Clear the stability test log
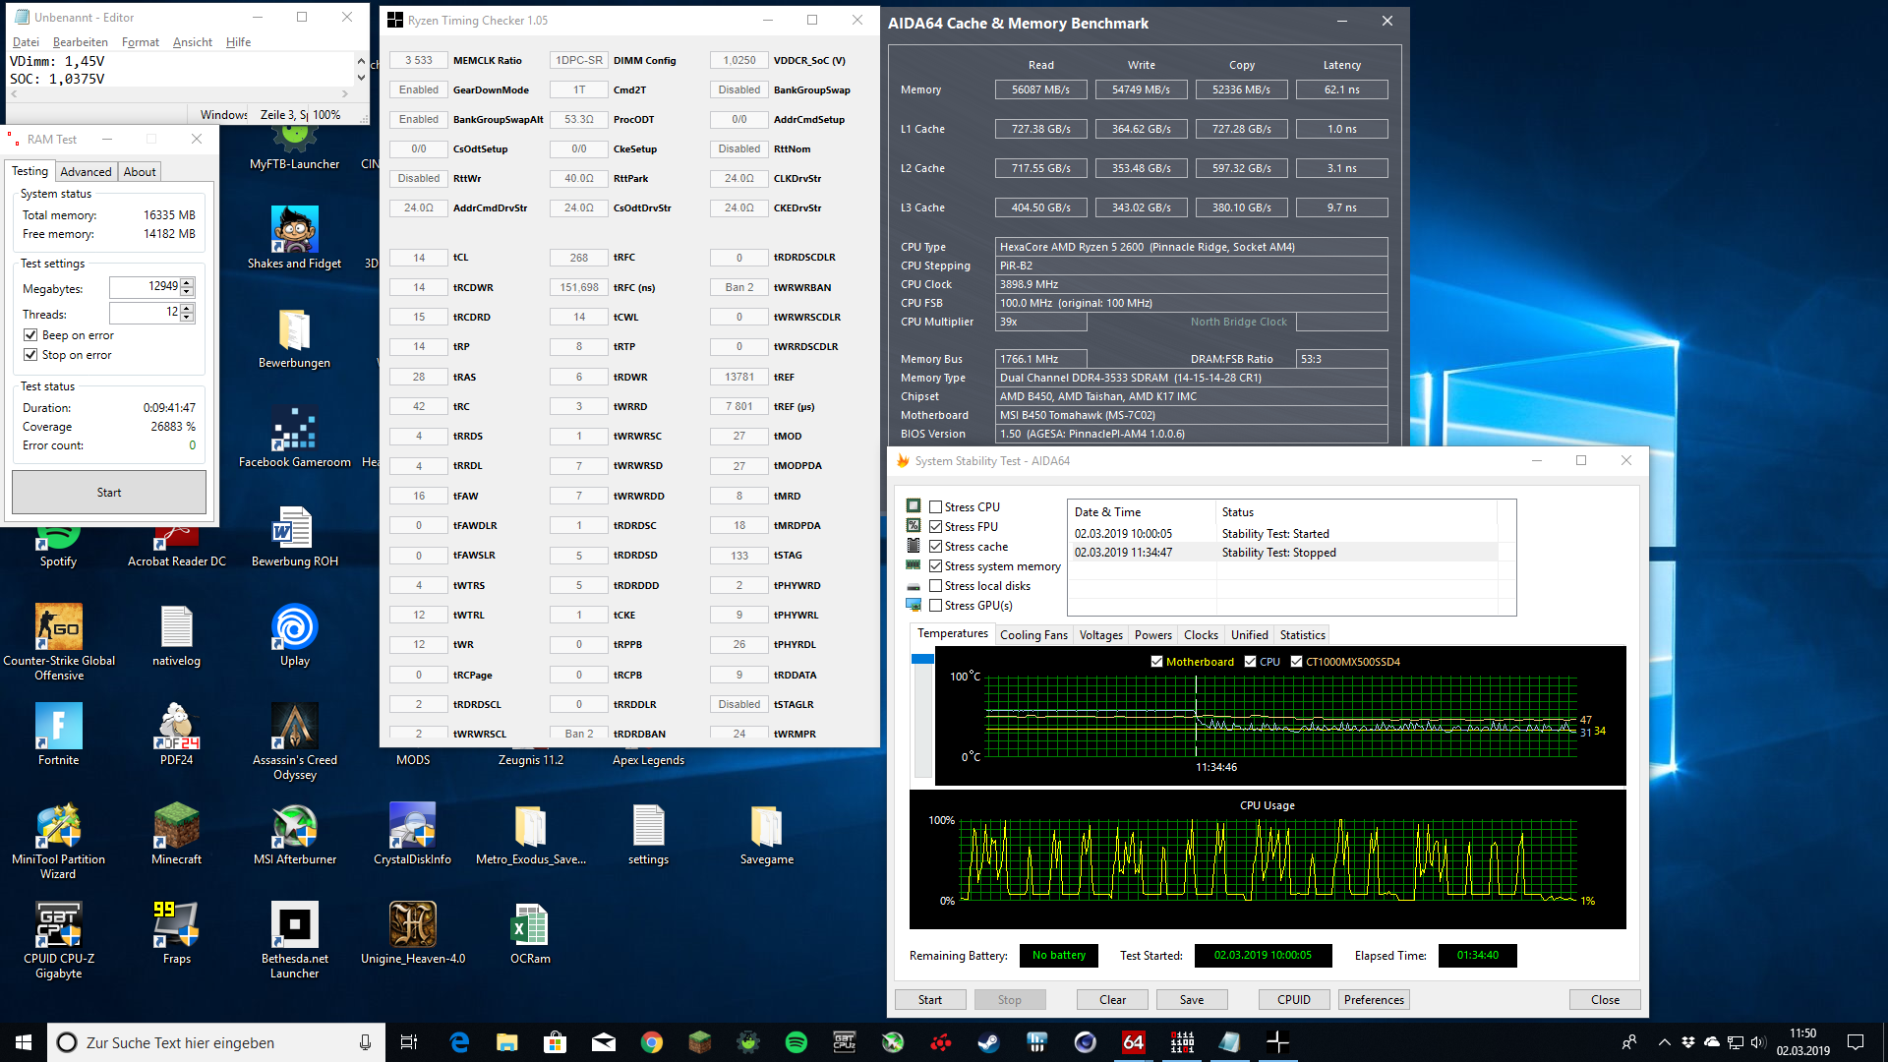This screenshot has width=1888, height=1062. [x=1112, y=1000]
